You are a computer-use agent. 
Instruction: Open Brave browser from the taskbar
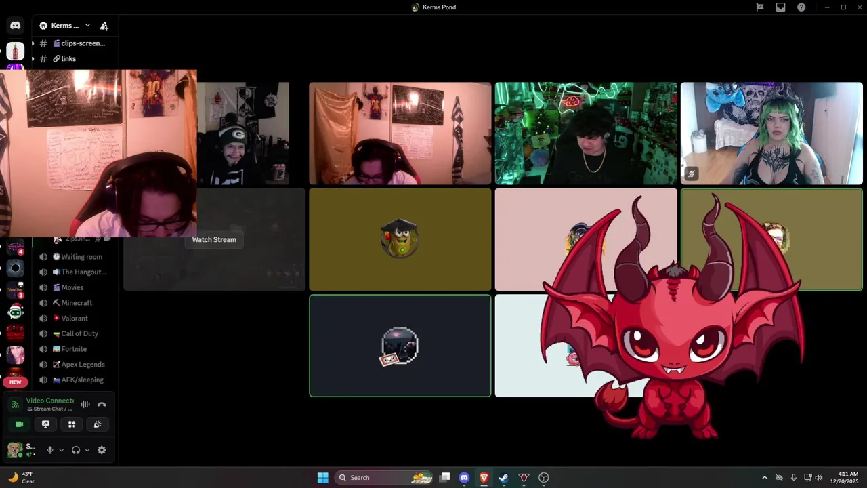coord(484,478)
